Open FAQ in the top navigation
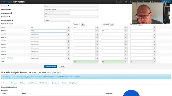 126,2
